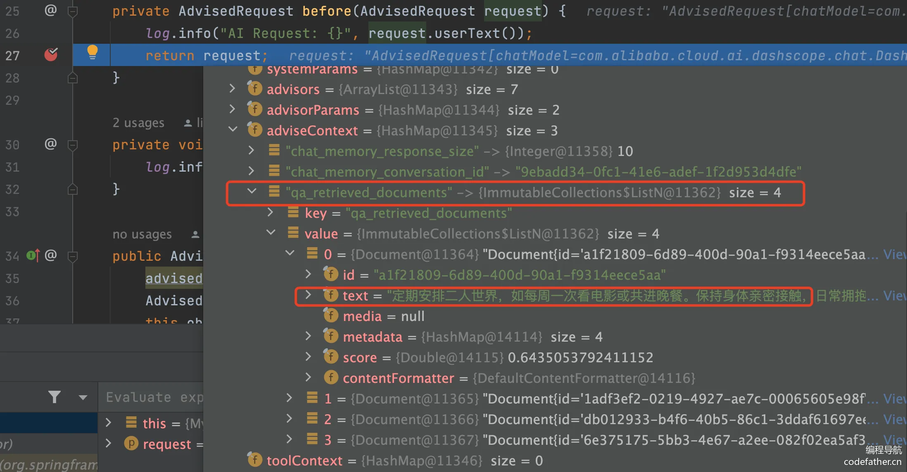The width and height of the screenshot is (907, 472).
Task: Click the map entry icon for chat_memory_conversation_id
Action: coord(274,170)
